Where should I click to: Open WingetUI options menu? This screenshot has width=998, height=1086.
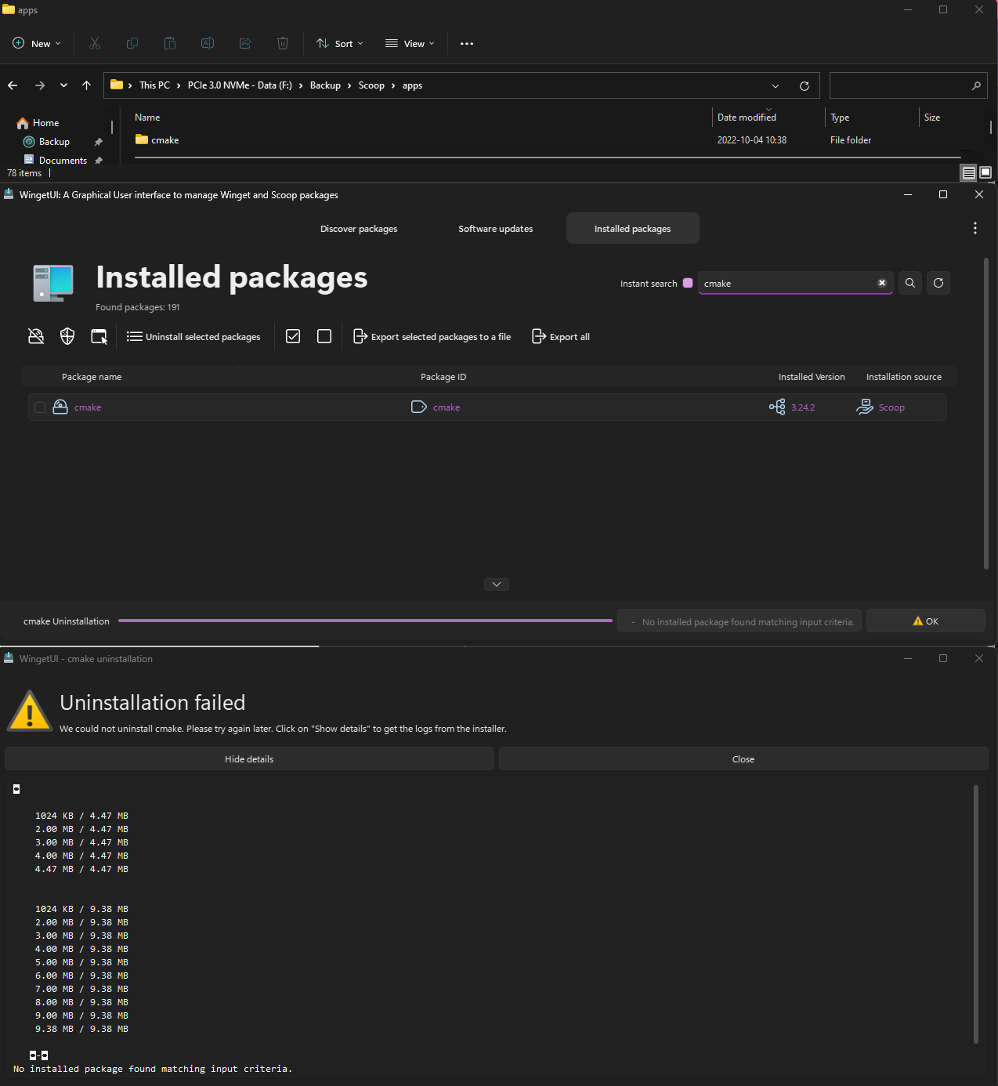975,228
